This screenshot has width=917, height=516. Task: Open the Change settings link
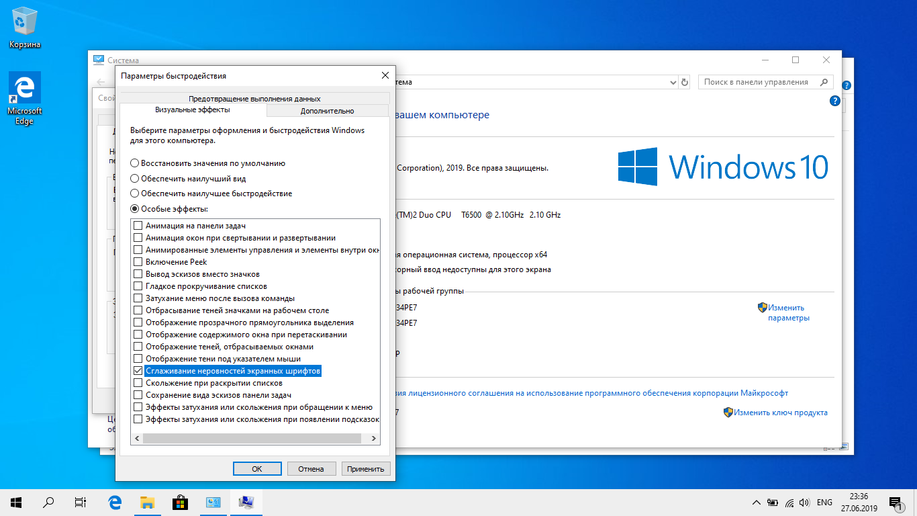789,312
